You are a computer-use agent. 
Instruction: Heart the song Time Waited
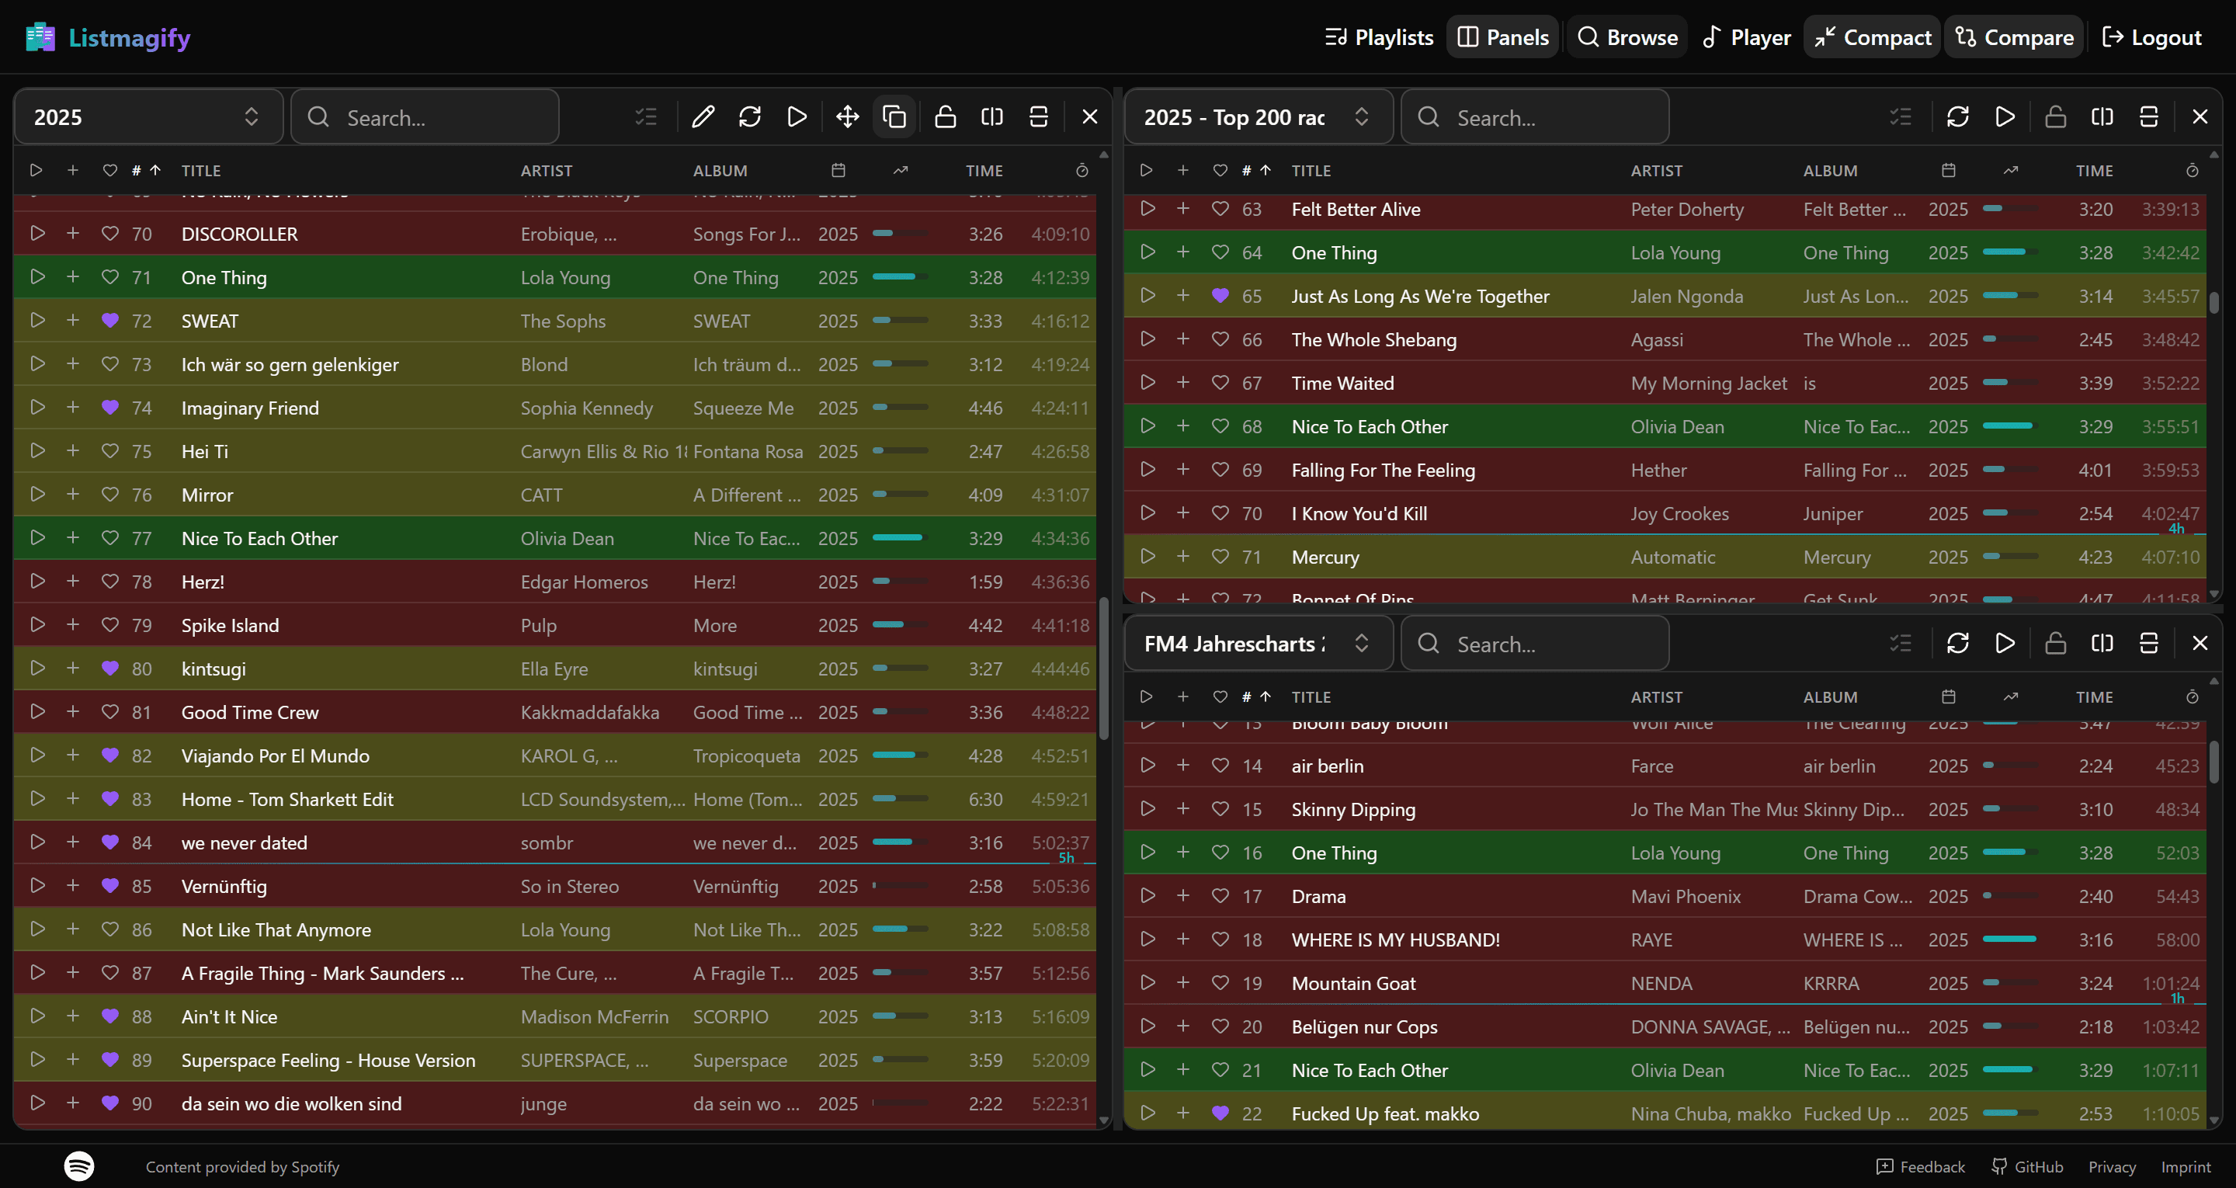click(x=1220, y=382)
